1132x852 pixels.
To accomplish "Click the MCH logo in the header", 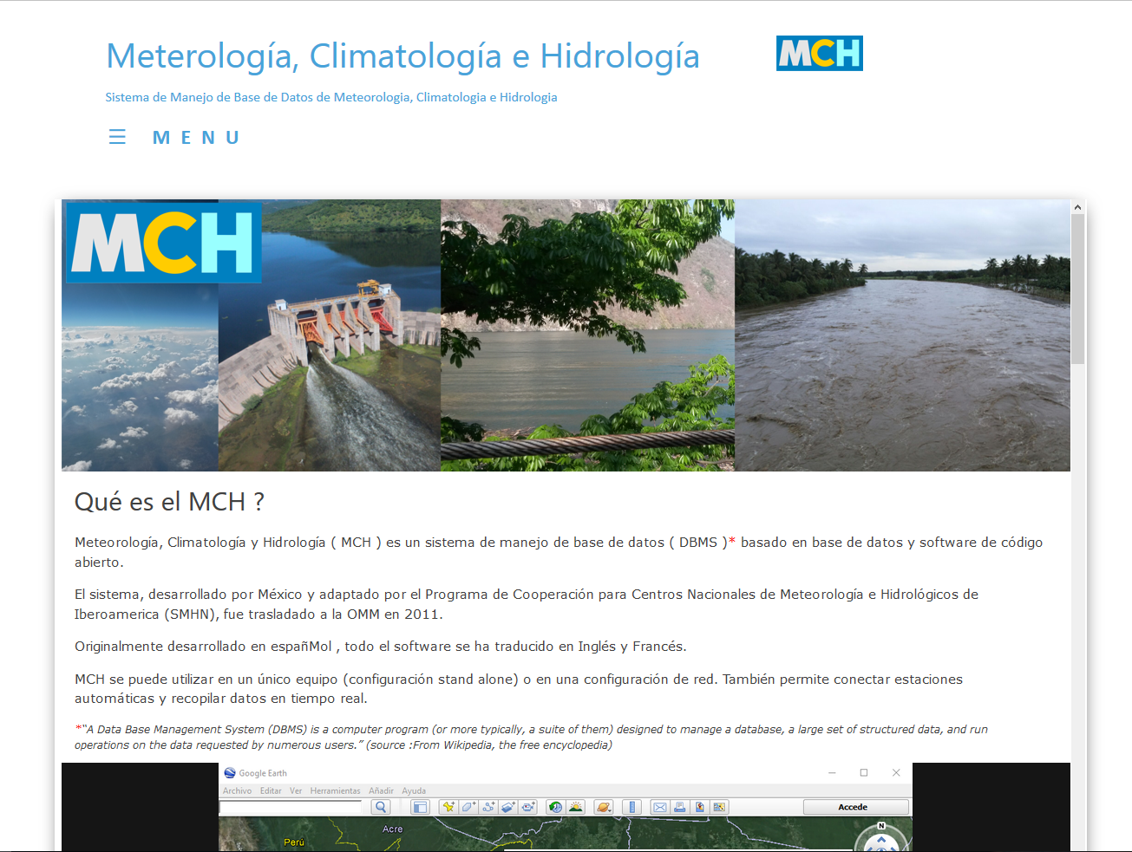I will (819, 54).
